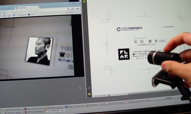The height and width of the screenshot is (114, 191).
Task: Open FLARToolKit Starter folder in lower taskbar
Action: tap(13, 109)
